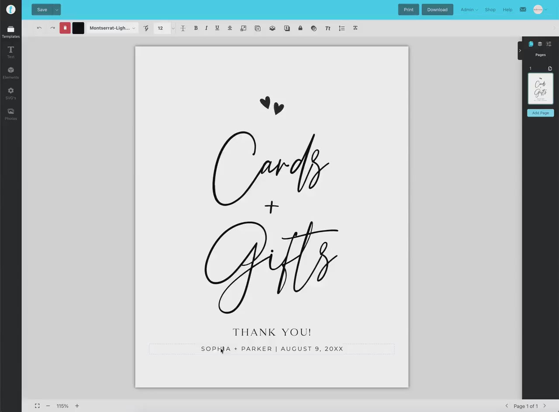
Task: Select the plus sign between Cards and Gifts
Action: (x=272, y=207)
